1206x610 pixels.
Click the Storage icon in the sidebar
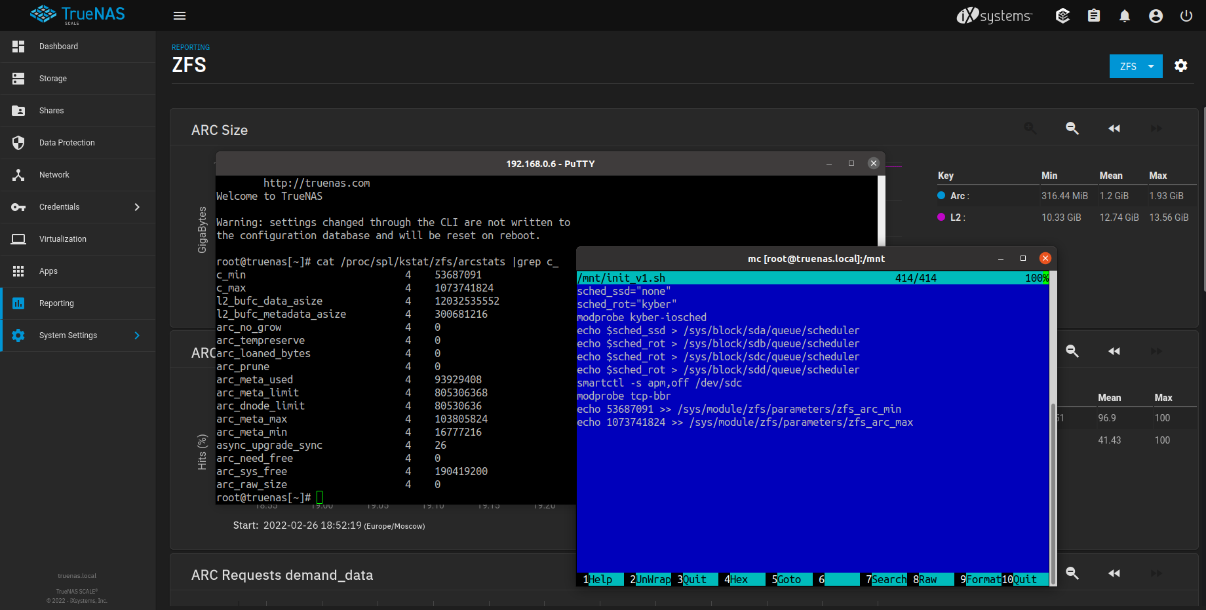(x=18, y=79)
